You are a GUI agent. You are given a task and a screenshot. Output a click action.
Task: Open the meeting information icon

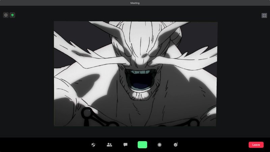6,15
